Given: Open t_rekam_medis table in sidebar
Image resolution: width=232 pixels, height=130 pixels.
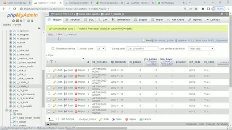Looking at the screenshot, I should (x=25, y=66).
